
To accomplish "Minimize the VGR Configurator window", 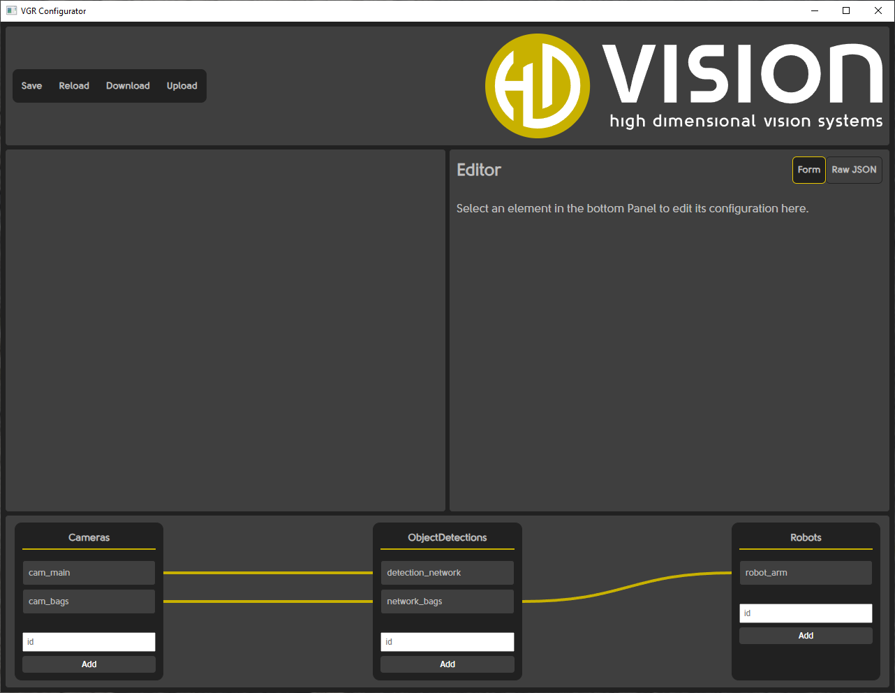I will (x=814, y=10).
